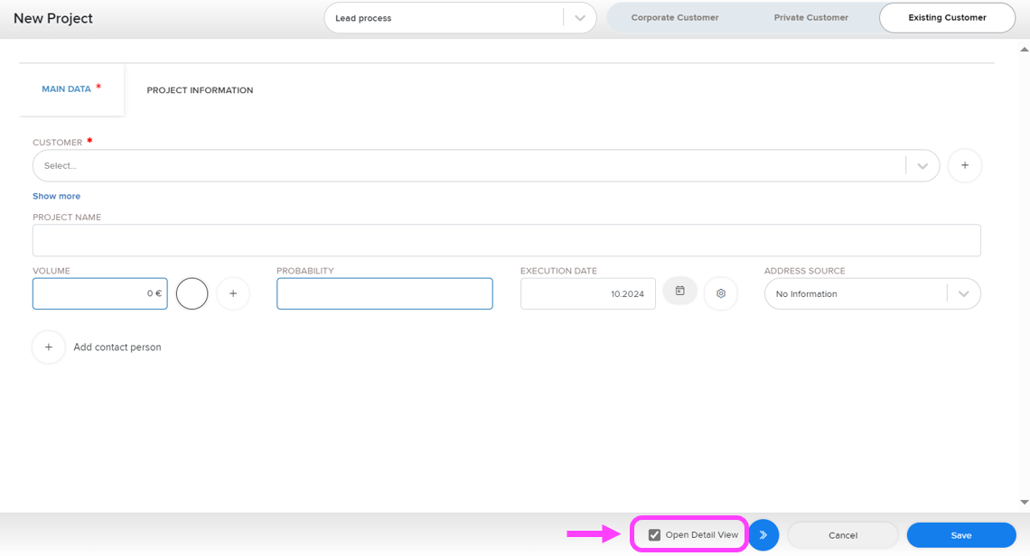
Task: Click the scrollbar down arrow
Action: tap(1024, 502)
